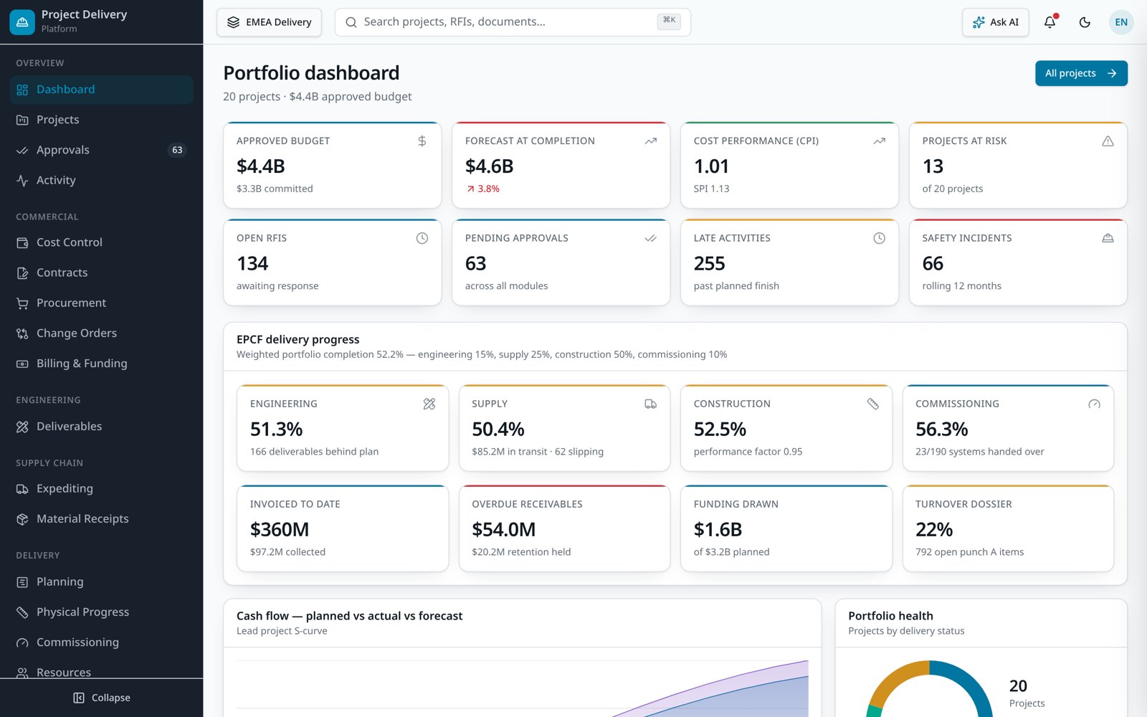Open Resources in the sidebar

(x=101, y=672)
